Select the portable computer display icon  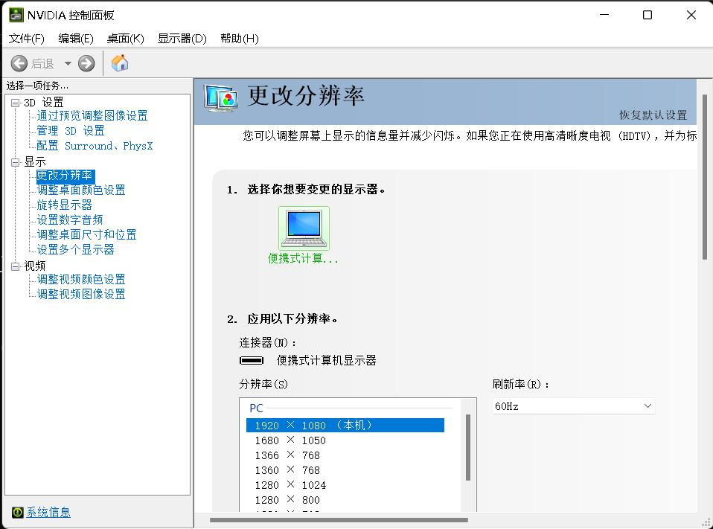point(304,228)
